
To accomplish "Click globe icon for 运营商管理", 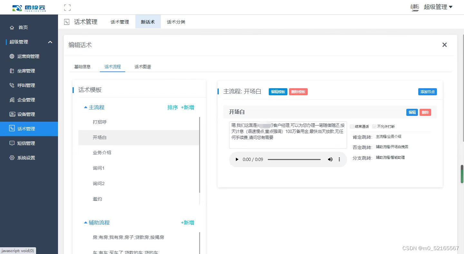I will pyautogui.click(x=12, y=56).
